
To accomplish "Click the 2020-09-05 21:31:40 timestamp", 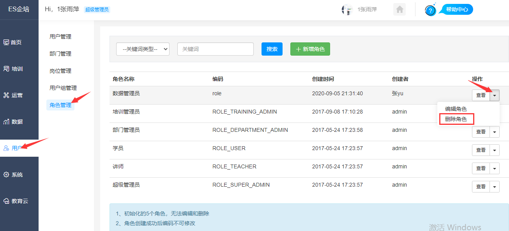I will pos(338,93).
